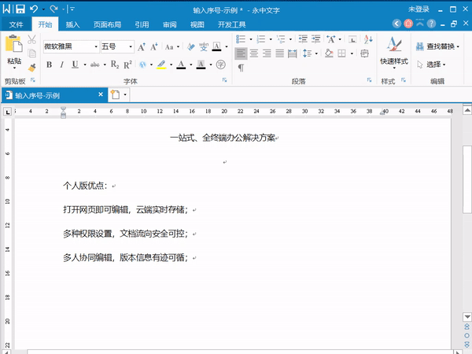Click the yellow text highlight color button
The image size is (472, 354).
(x=160, y=65)
